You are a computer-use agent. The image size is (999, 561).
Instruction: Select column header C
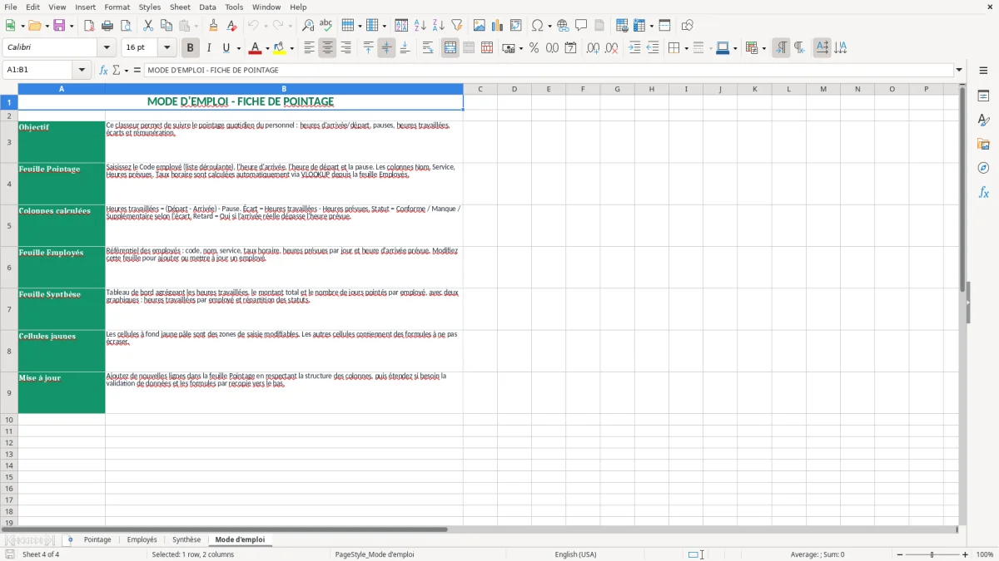[480, 89]
